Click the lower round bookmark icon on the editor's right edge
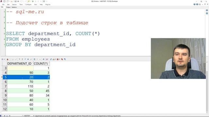Image resolution: width=209 pixels, height=117 pixels. click(207, 13)
